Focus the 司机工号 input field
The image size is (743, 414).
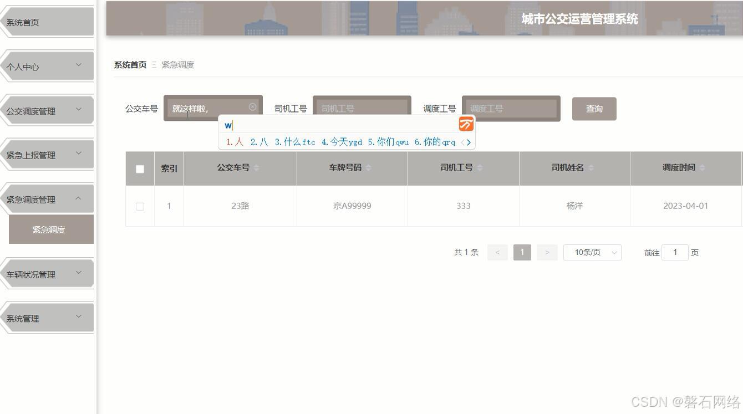click(362, 109)
